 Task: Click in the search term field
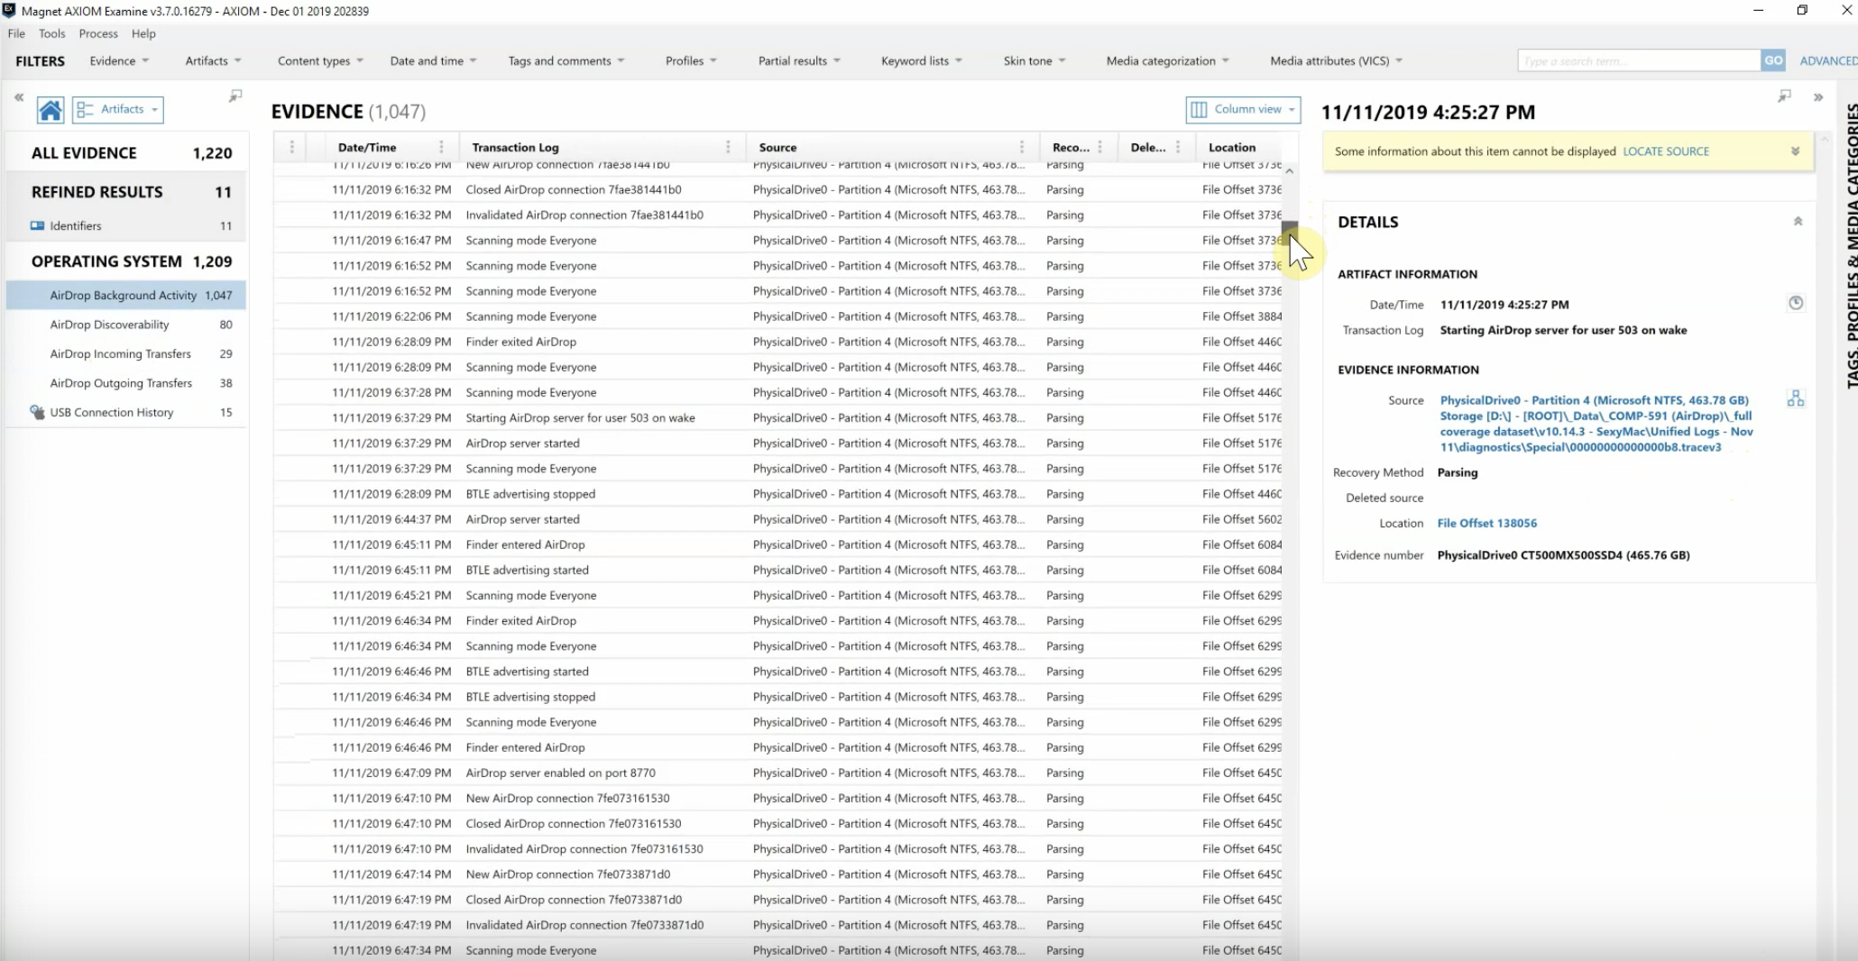click(1639, 60)
